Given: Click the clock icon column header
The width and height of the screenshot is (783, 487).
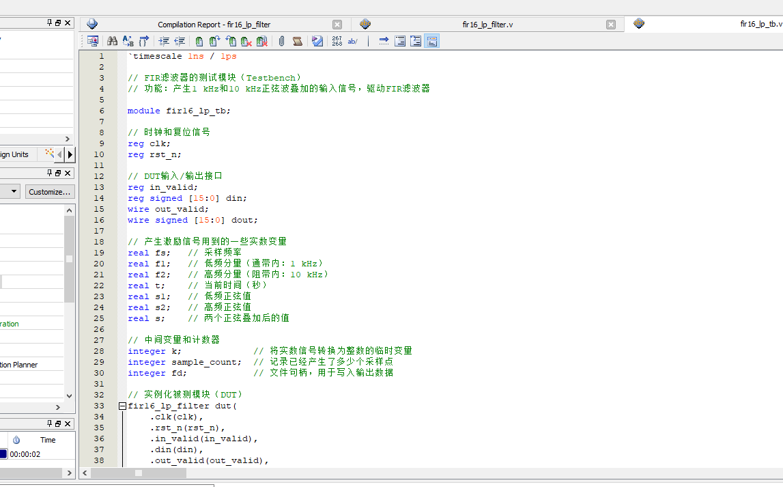Looking at the screenshot, I should click(16, 440).
